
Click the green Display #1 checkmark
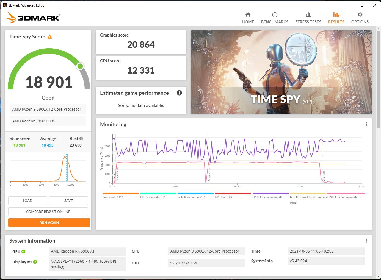click(35, 262)
